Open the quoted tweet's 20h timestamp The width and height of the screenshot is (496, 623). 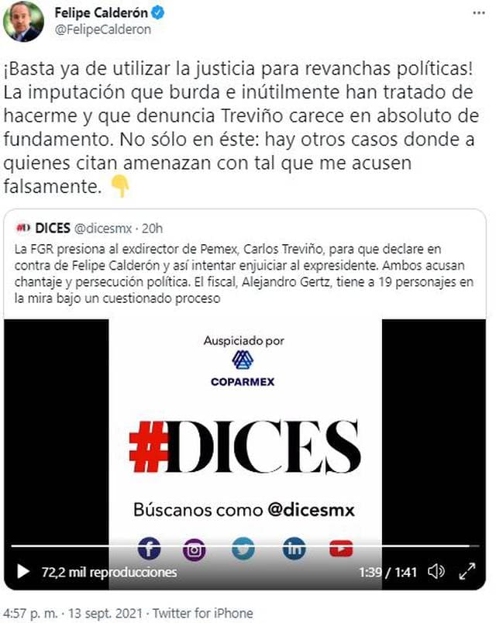click(152, 229)
